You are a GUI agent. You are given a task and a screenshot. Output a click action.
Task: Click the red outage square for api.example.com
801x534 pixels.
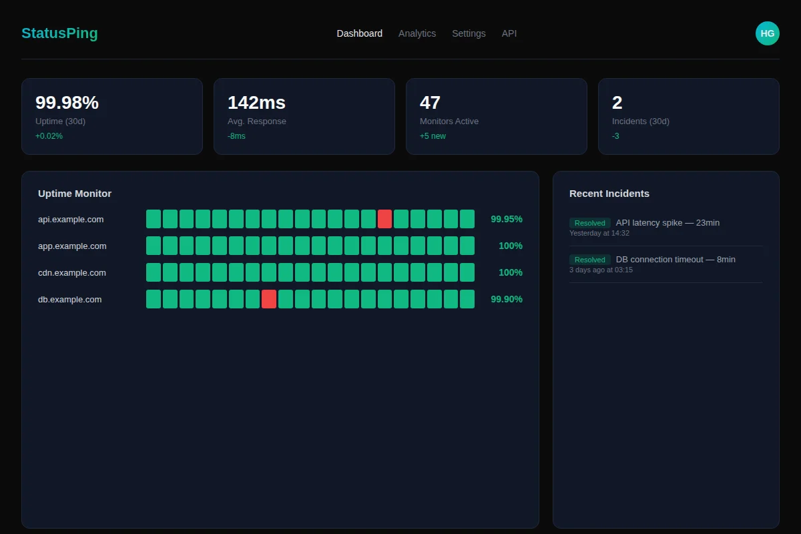tap(384, 219)
